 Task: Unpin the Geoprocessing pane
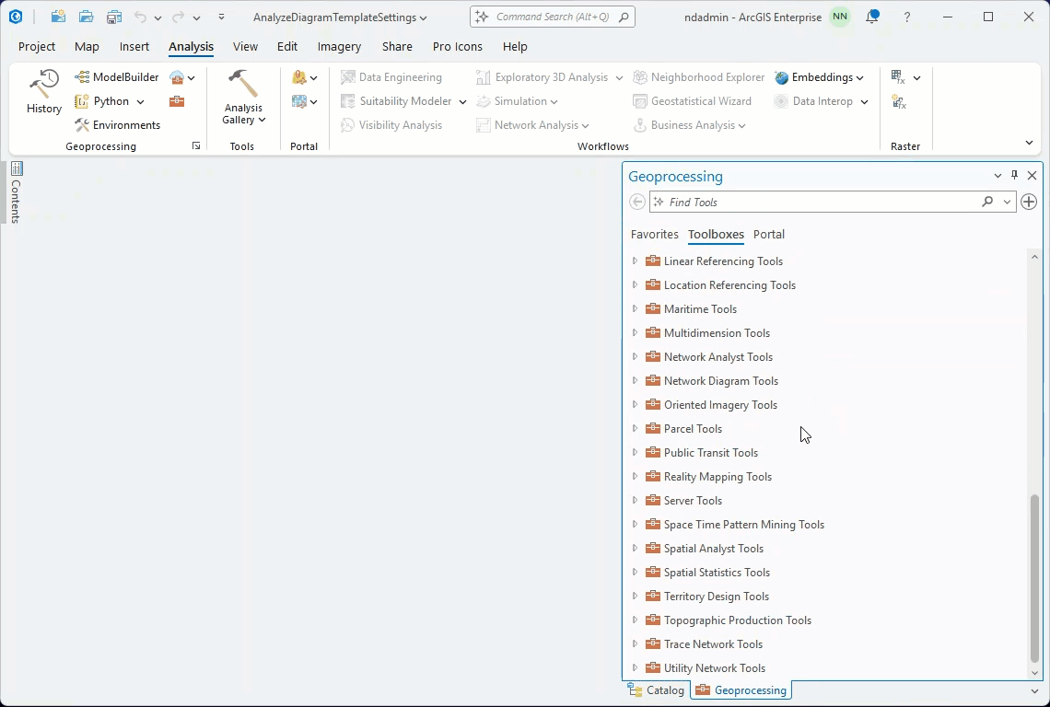1014,175
